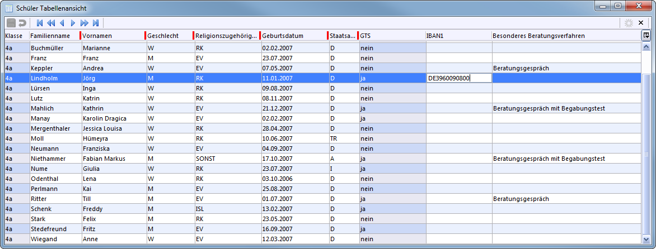Jump to the last record
This screenshot has width=656, height=249.
(x=95, y=23)
